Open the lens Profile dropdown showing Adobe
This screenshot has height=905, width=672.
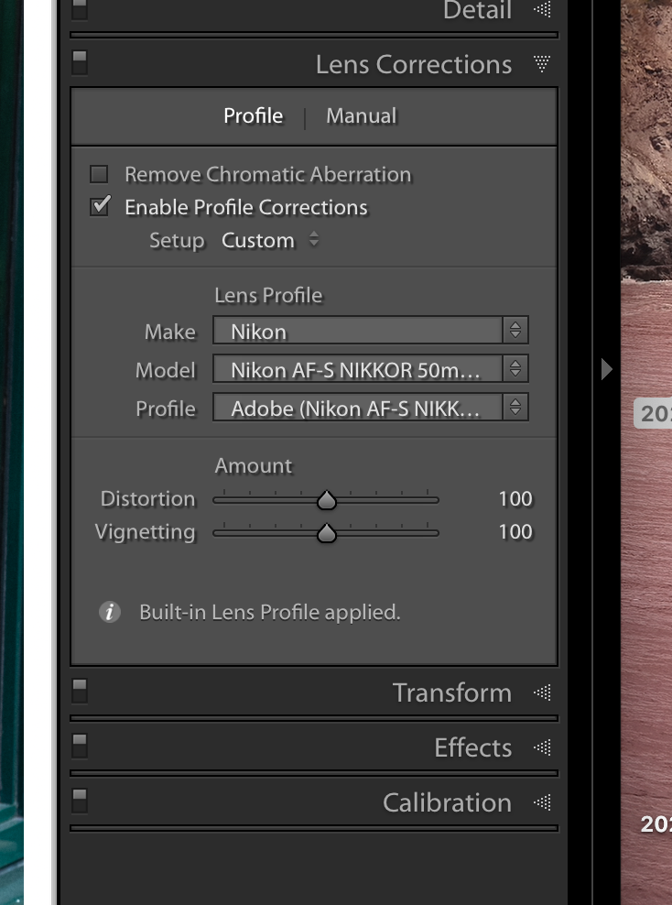pyautogui.click(x=370, y=408)
